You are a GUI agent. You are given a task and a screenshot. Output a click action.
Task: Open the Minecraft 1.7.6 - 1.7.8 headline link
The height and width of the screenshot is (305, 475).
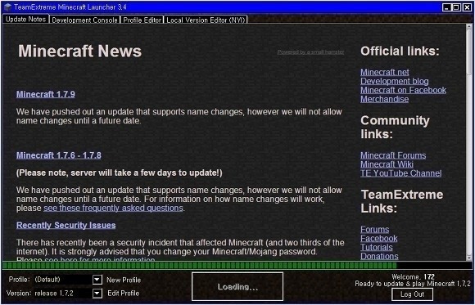point(59,155)
